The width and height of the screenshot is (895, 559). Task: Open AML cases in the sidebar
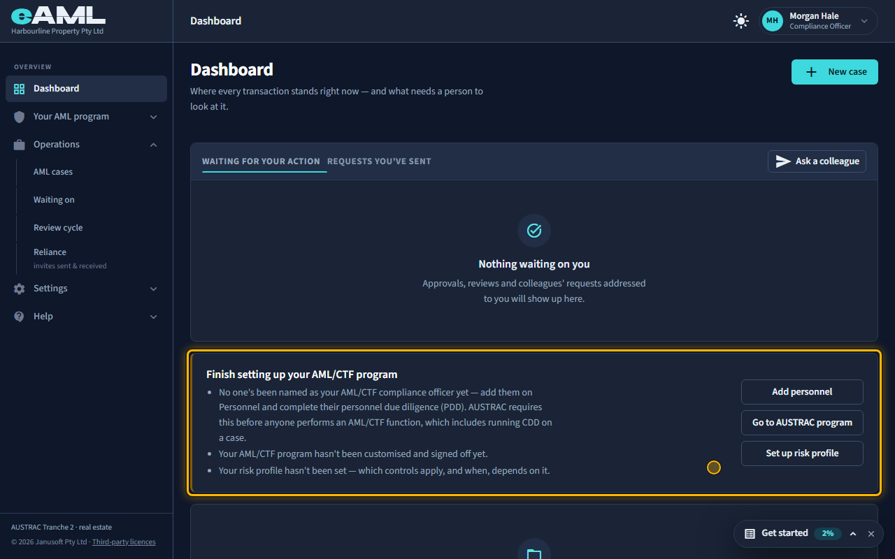click(53, 172)
